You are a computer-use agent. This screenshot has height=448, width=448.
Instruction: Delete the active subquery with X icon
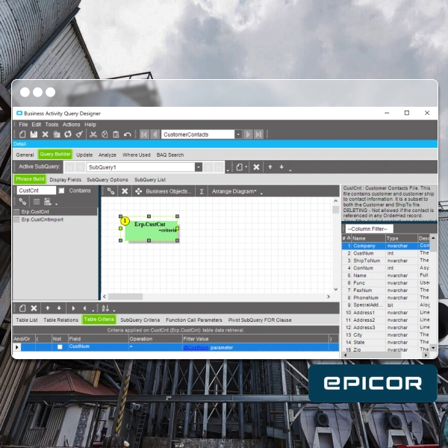(256, 167)
